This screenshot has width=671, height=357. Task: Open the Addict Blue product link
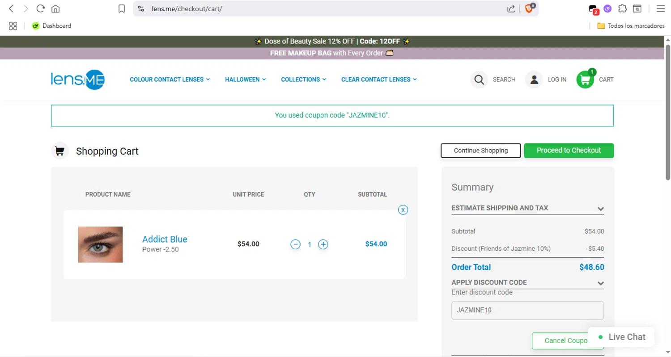point(165,239)
